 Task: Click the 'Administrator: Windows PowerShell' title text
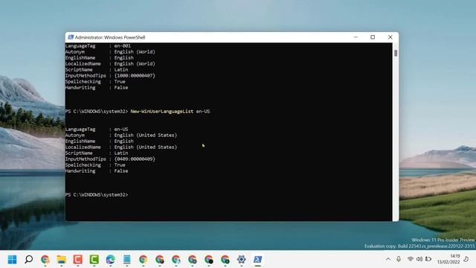pyautogui.click(x=110, y=37)
